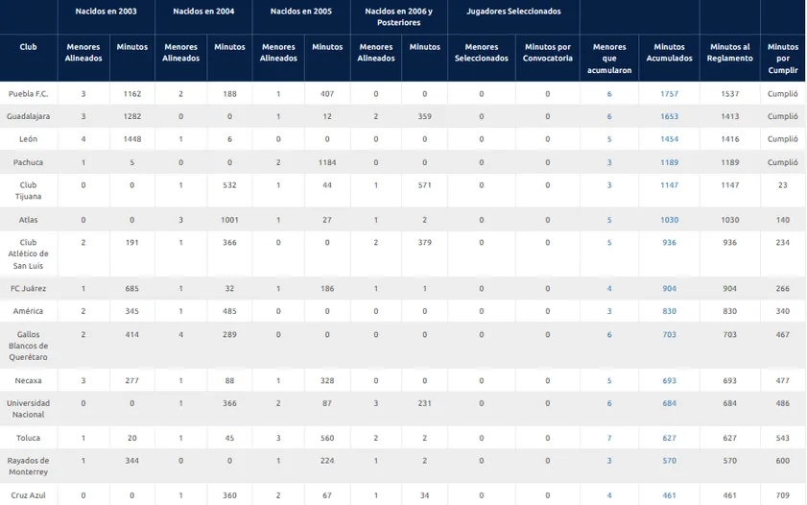This screenshot has height=505, width=807.
Task: Click Guadalajara's 1653 accumulated minutes link
Action: click(x=669, y=116)
